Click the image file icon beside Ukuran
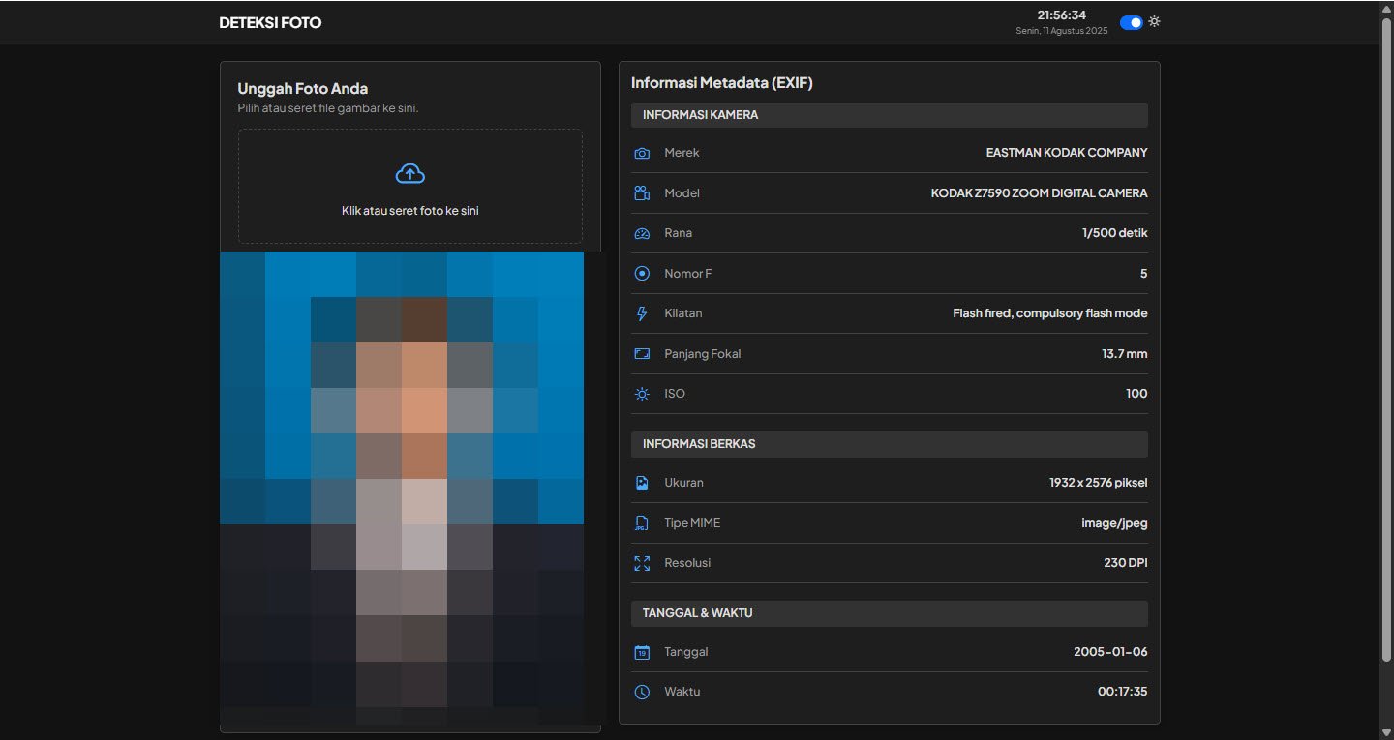This screenshot has height=740, width=1394. coord(642,483)
